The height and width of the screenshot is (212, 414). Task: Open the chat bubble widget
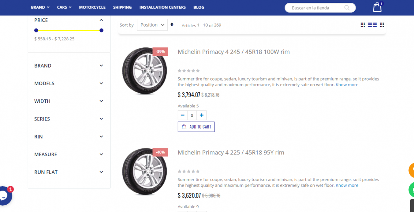(x=4, y=196)
